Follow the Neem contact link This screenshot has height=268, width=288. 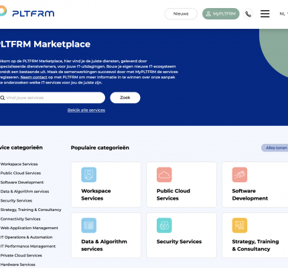(x=33, y=77)
